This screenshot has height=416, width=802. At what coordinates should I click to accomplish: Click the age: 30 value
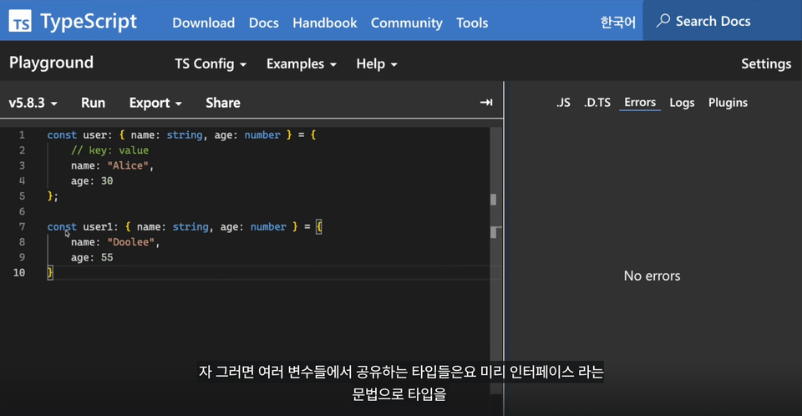pos(92,180)
